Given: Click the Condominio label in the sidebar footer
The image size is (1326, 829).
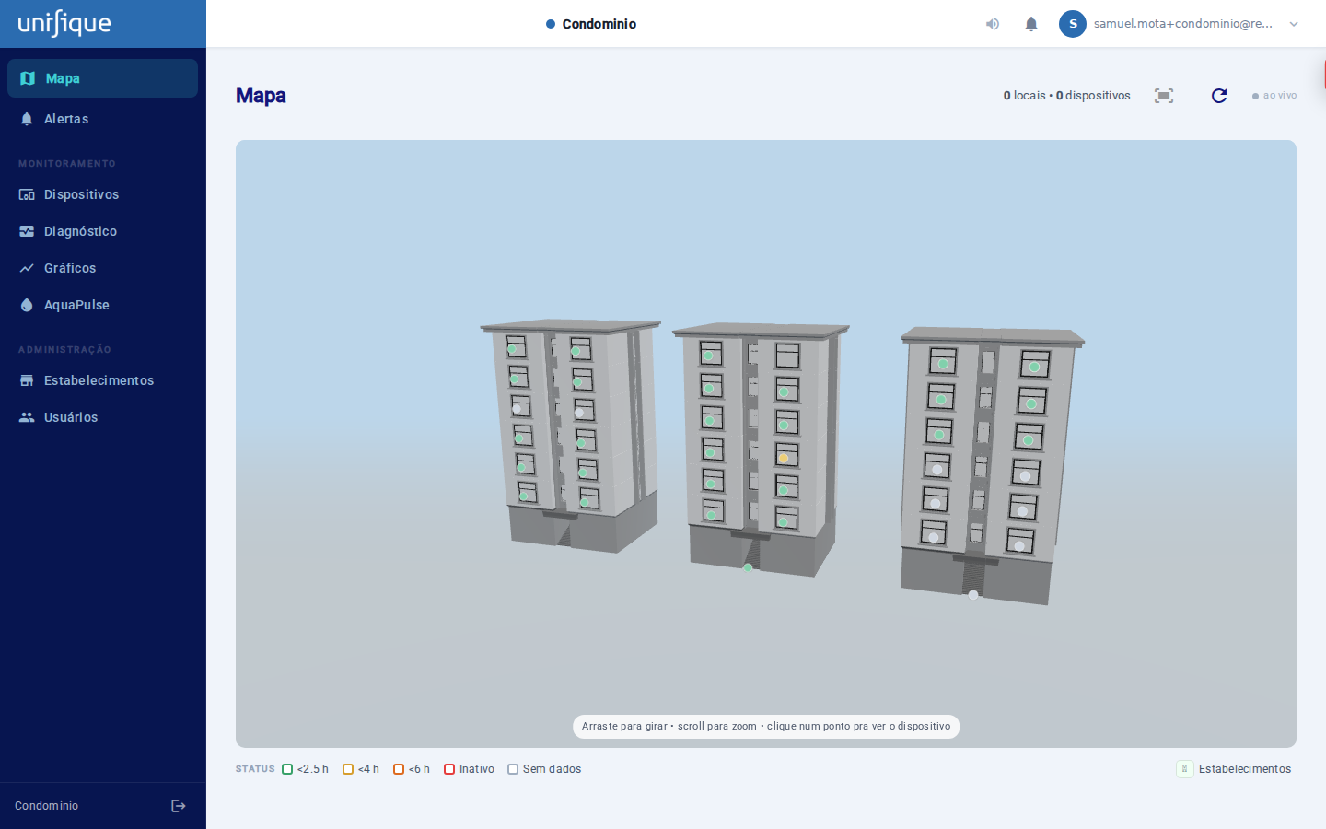Looking at the screenshot, I should 47,806.
